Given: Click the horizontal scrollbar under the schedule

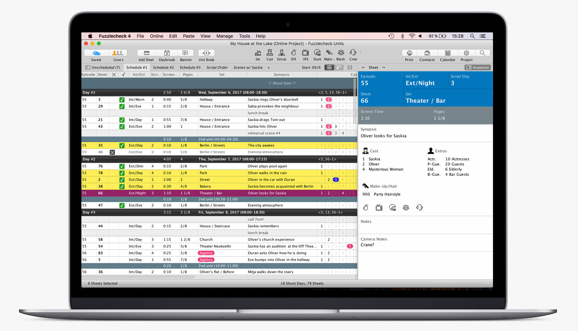Looking at the screenshot, I should [x=138, y=277].
